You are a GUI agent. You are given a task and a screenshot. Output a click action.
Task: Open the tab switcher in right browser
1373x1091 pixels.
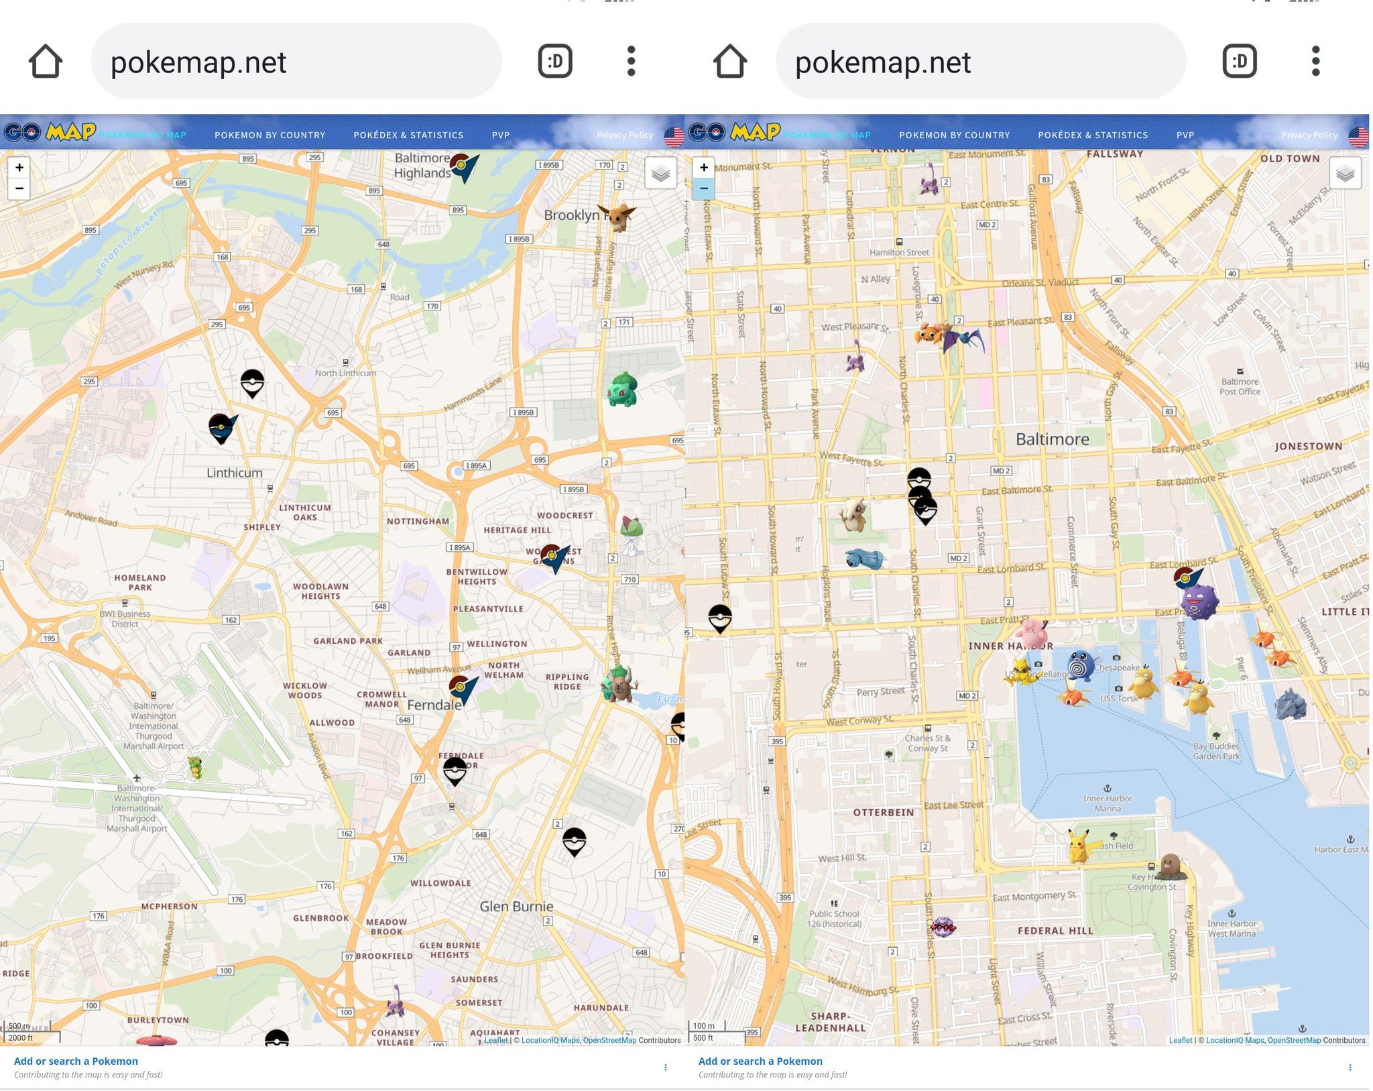tap(1239, 62)
